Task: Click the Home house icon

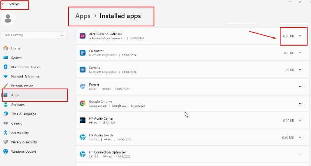Action: 6,48
